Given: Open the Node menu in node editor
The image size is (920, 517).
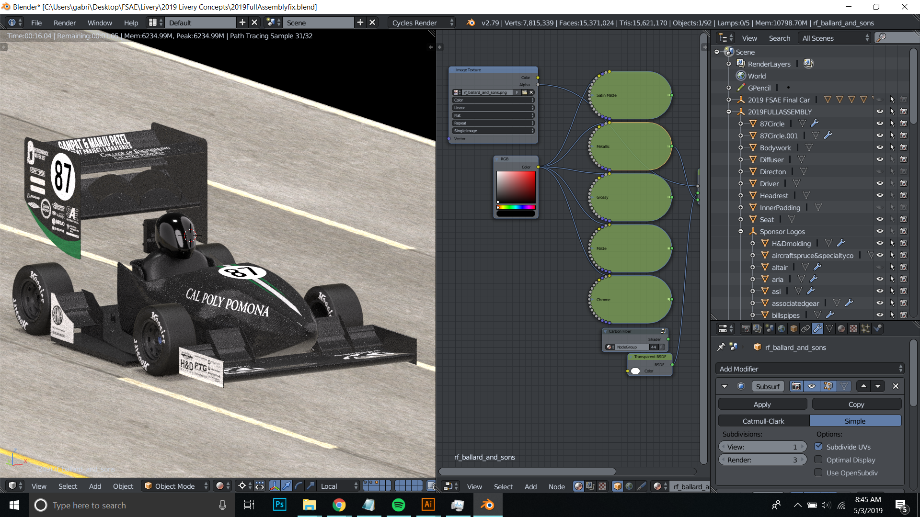Looking at the screenshot, I should click(x=557, y=486).
